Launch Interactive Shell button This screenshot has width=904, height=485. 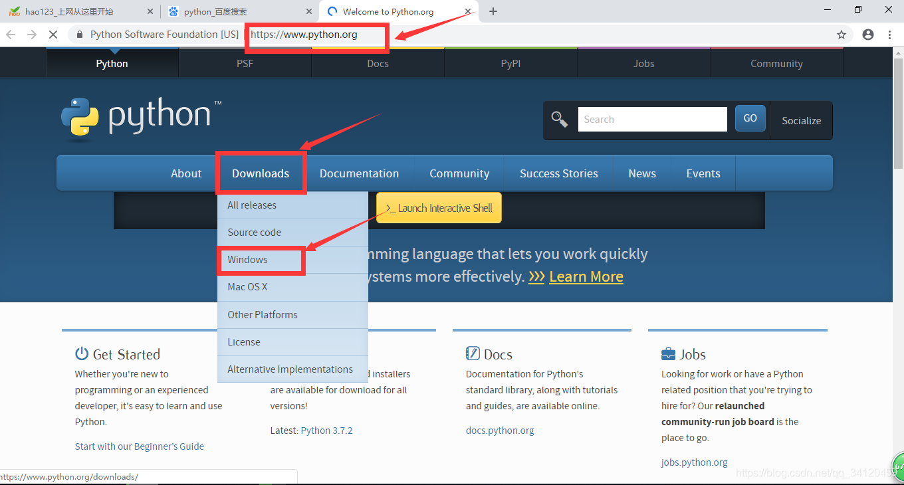point(439,208)
